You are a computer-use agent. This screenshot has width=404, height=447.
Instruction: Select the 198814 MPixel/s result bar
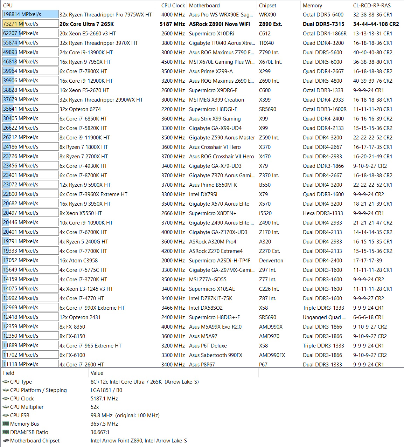(x=30, y=14)
